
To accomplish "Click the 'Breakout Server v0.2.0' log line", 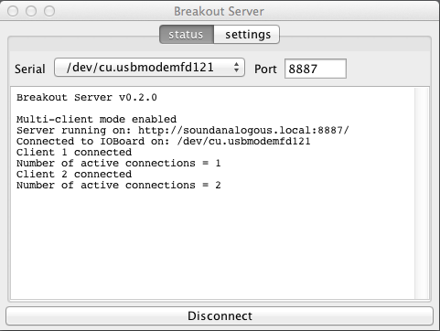I will point(87,98).
